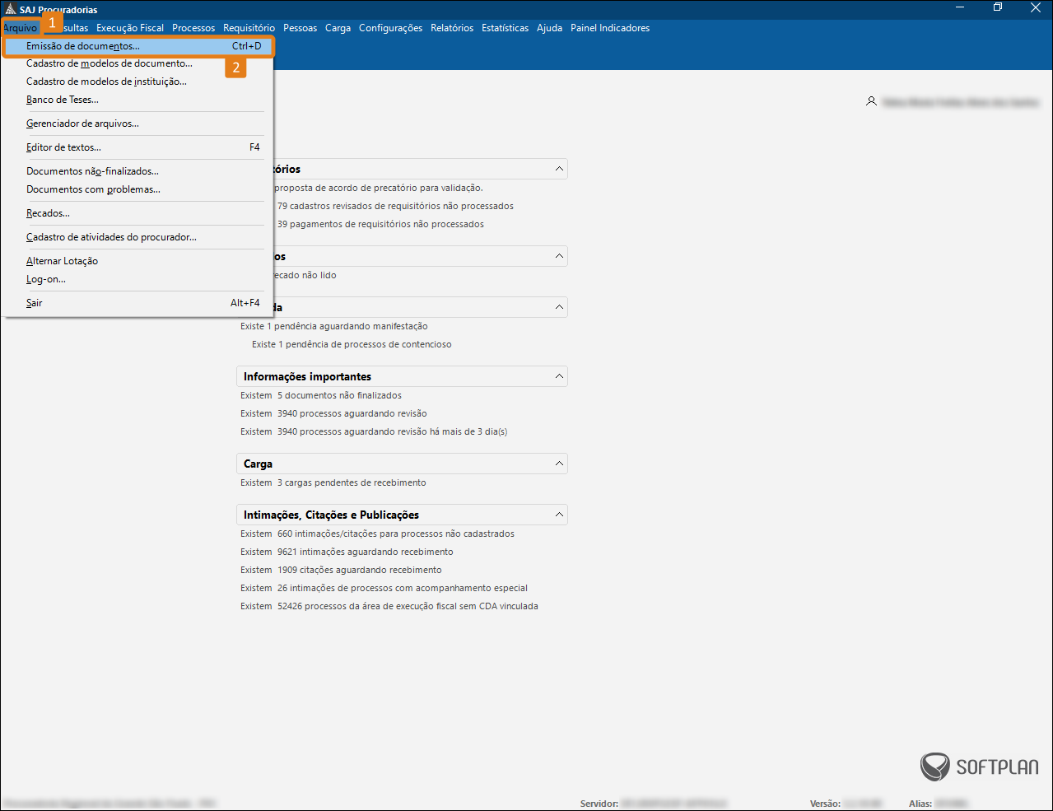Collapse the Carga section chevron
The image size is (1053, 811).
(559, 464)
